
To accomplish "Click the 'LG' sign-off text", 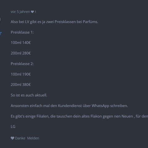I will coord(13,127).
